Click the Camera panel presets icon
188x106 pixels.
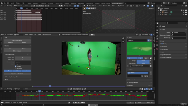tap(149, 85)
